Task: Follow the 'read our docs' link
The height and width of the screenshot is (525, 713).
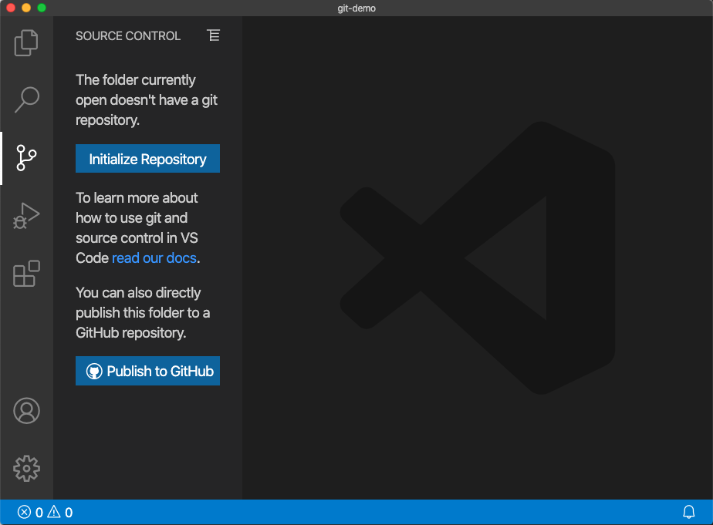Action: 154,257
